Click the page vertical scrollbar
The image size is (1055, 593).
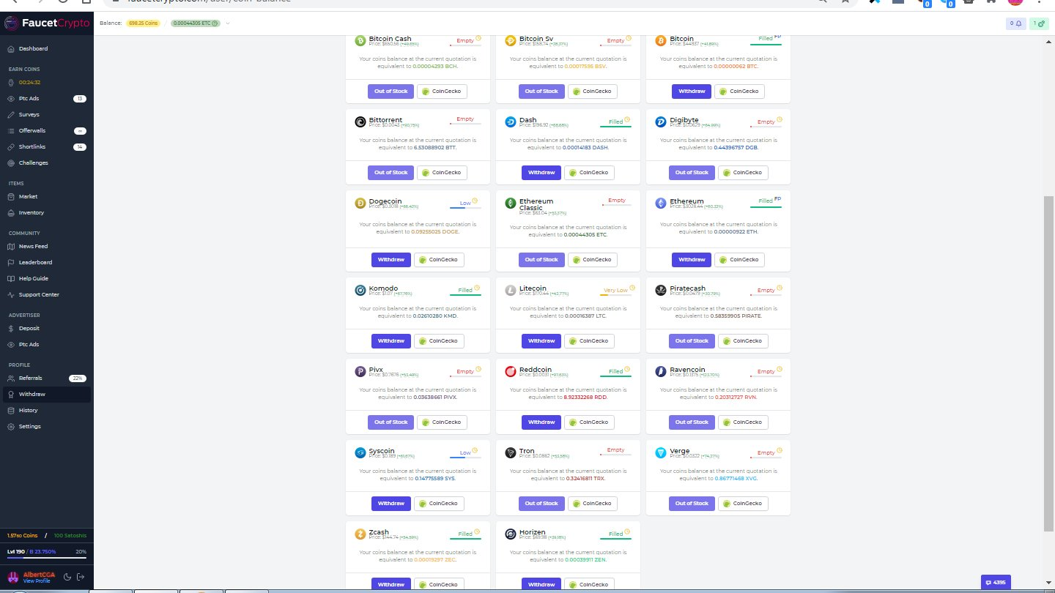pos(1048,362)
